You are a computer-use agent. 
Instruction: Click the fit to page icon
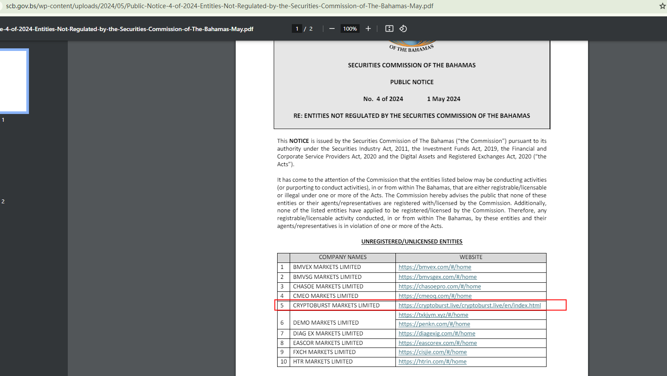[x=389, y=28]
